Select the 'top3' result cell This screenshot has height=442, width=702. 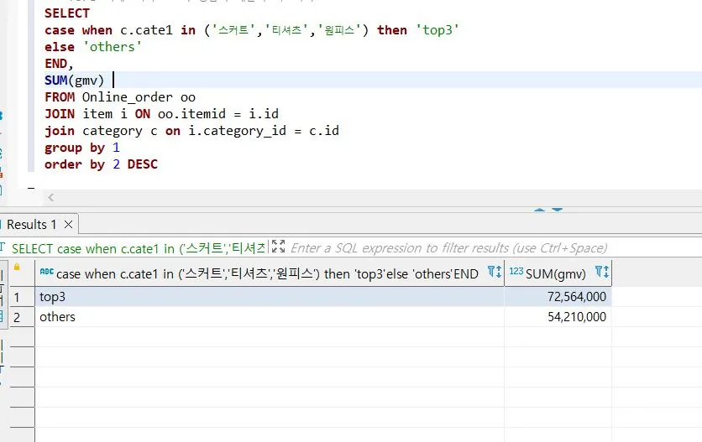270,297
